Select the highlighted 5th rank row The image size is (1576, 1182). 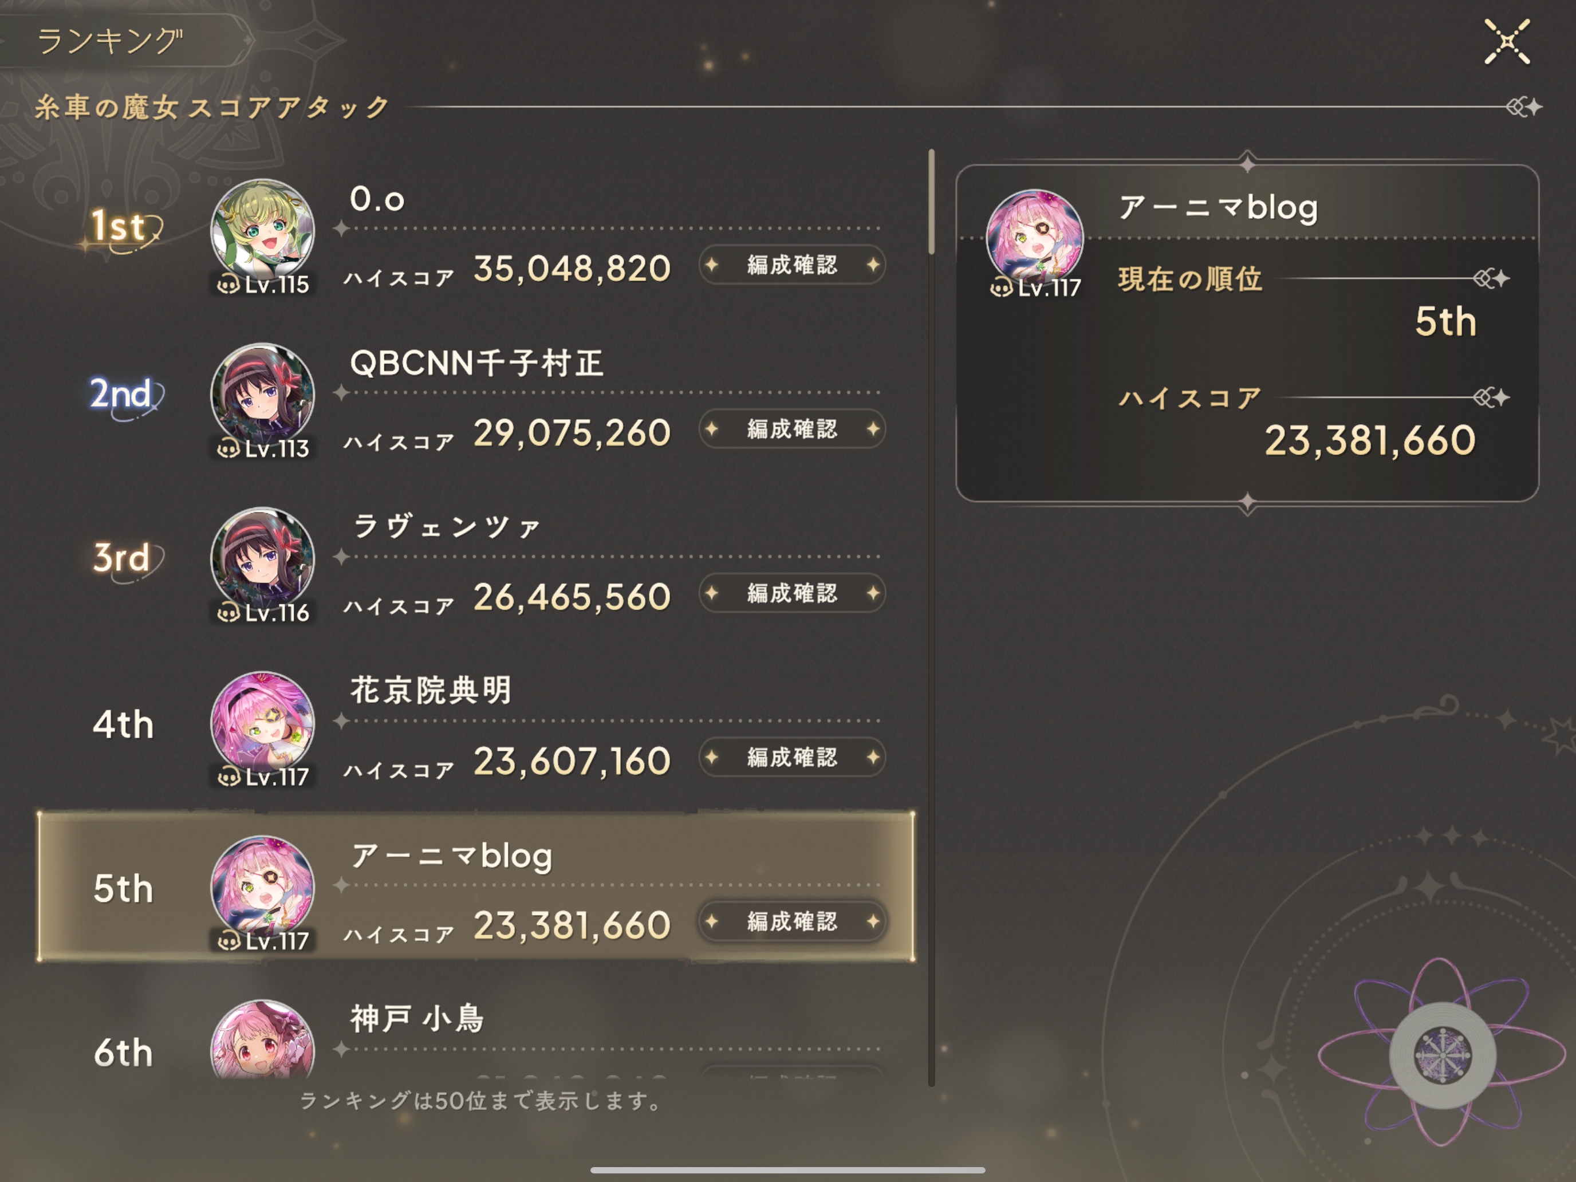click(x=476, y=887)
